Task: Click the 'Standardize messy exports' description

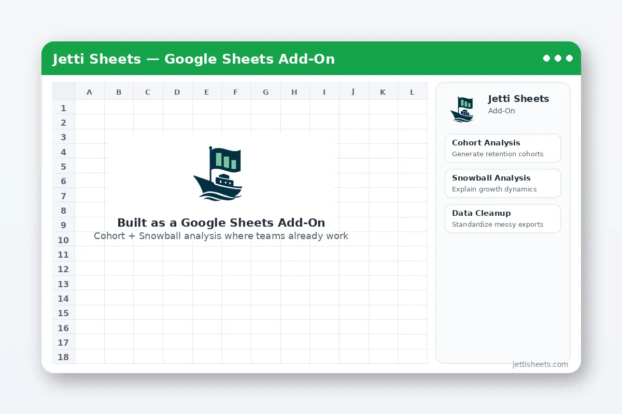Action: pos(498,224)
